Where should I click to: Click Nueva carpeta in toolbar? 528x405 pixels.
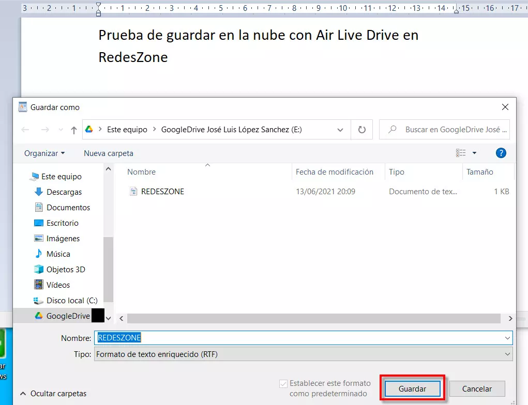109,153
